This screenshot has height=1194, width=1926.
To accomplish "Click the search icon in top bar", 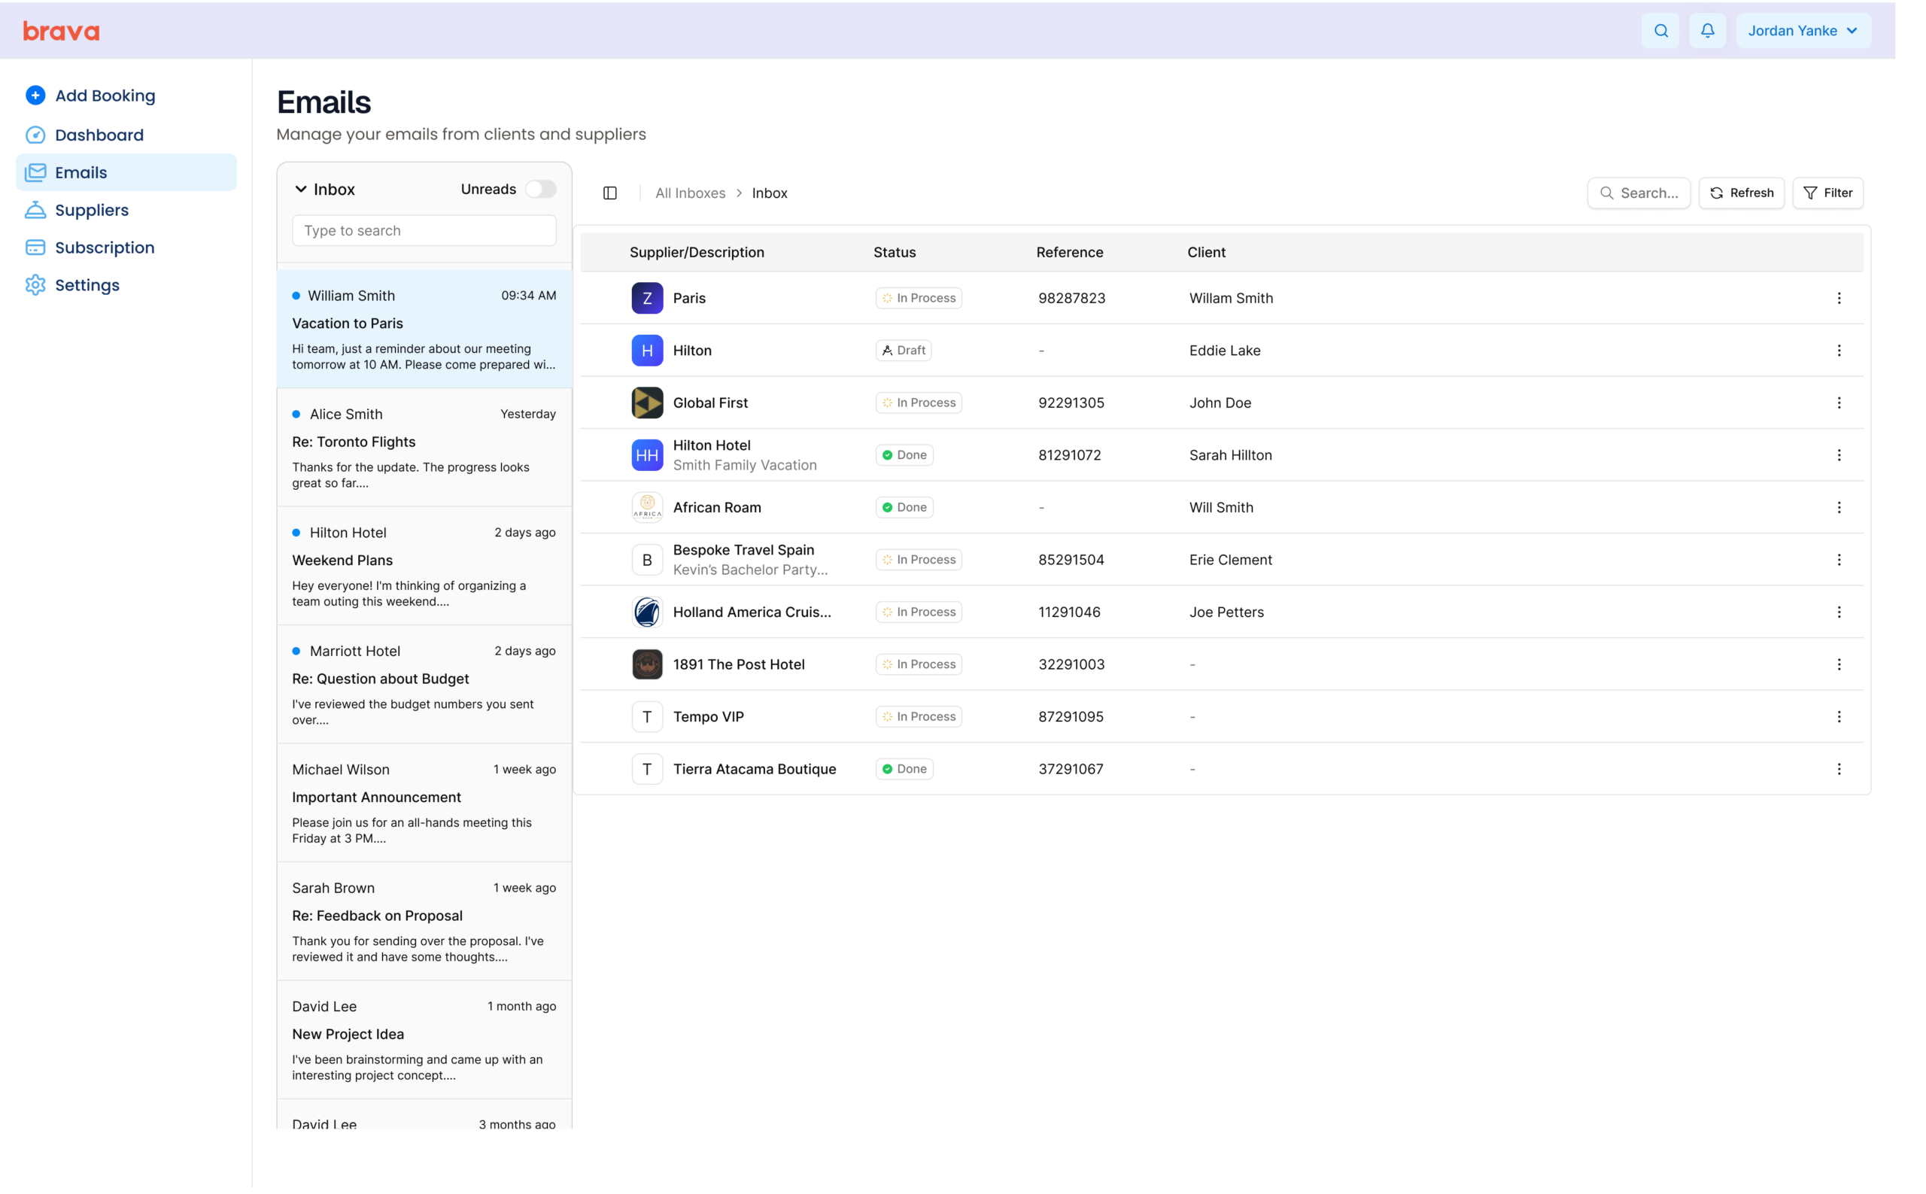I will pos(1660,31).
